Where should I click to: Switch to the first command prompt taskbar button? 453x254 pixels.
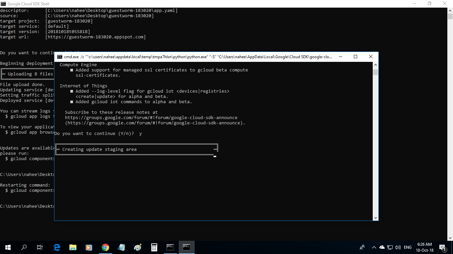click(x=170, y=247)
